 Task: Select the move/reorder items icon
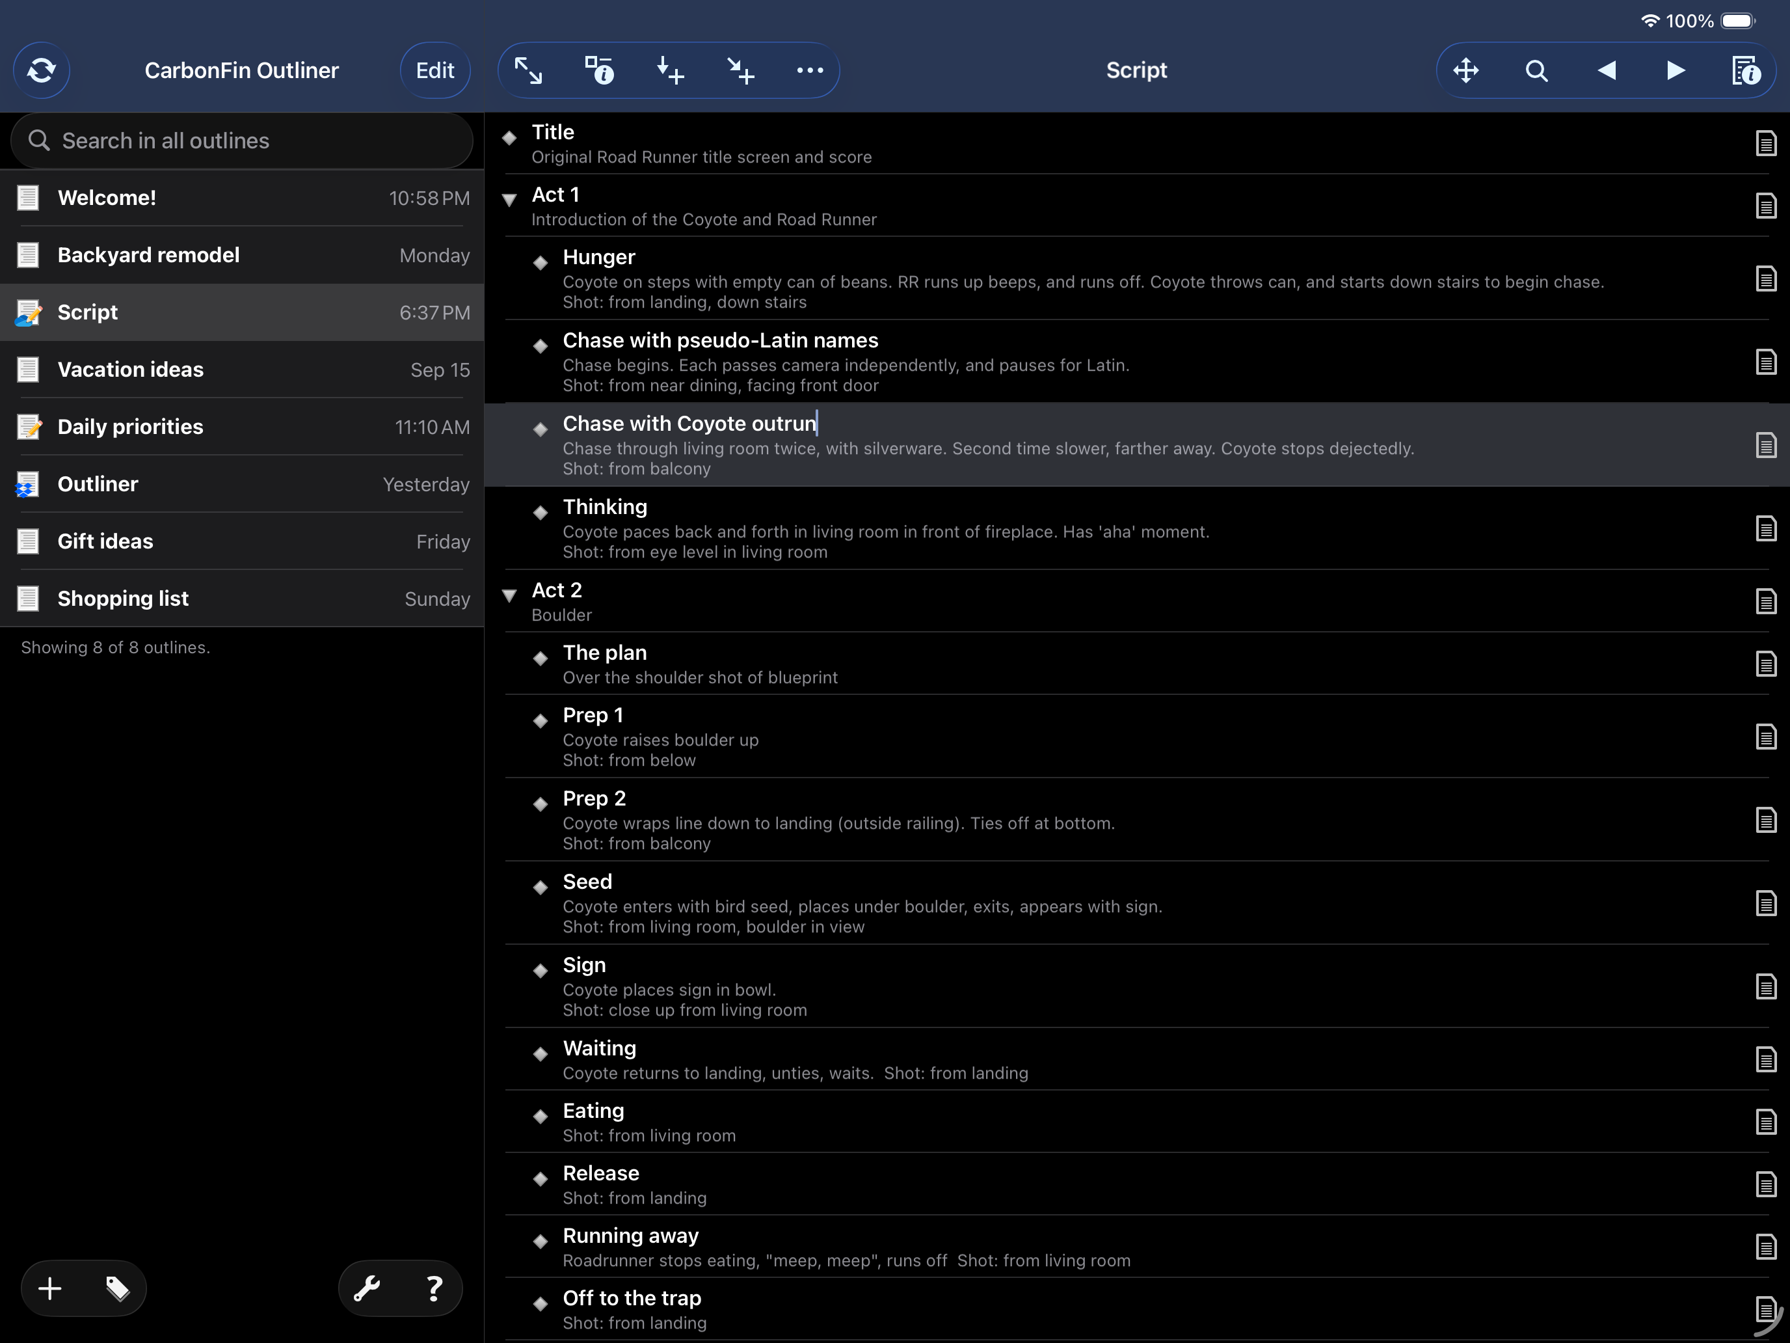[x=1465, y=70]
